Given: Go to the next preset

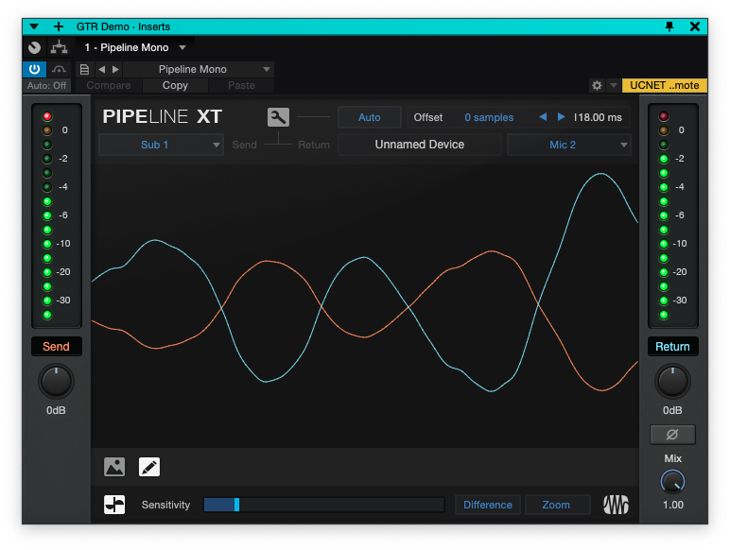Looking at the screenshot, I should point(116,69).
